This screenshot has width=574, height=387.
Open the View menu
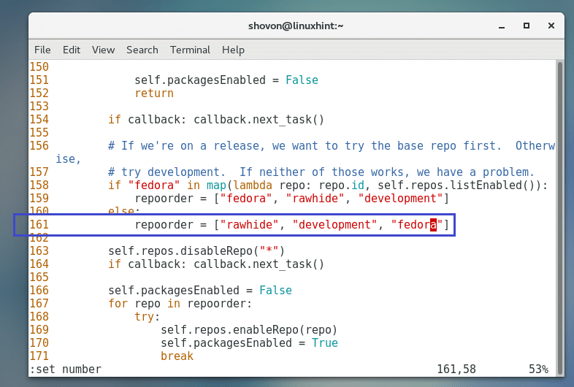(x=103, y=50)
